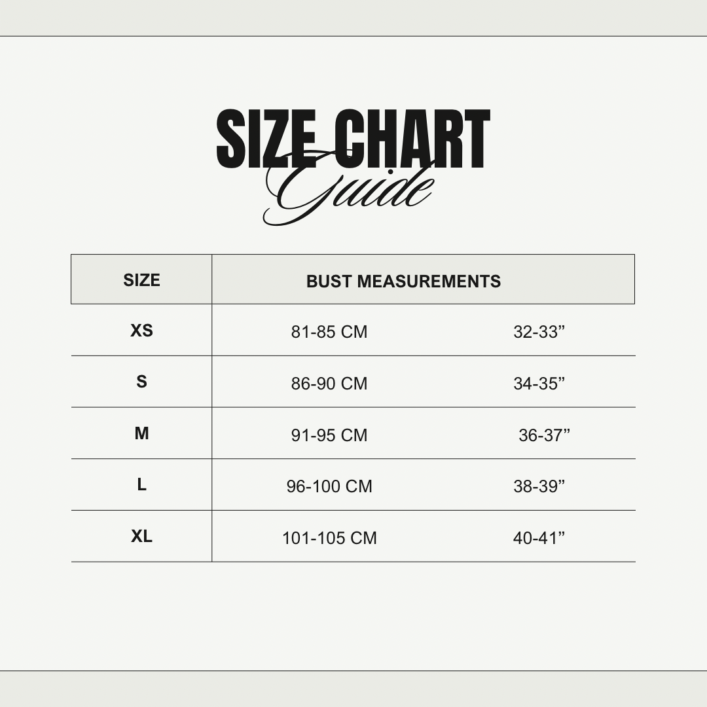Select the L size row label
Screen dimensions: 707x707
pos(141,485)
